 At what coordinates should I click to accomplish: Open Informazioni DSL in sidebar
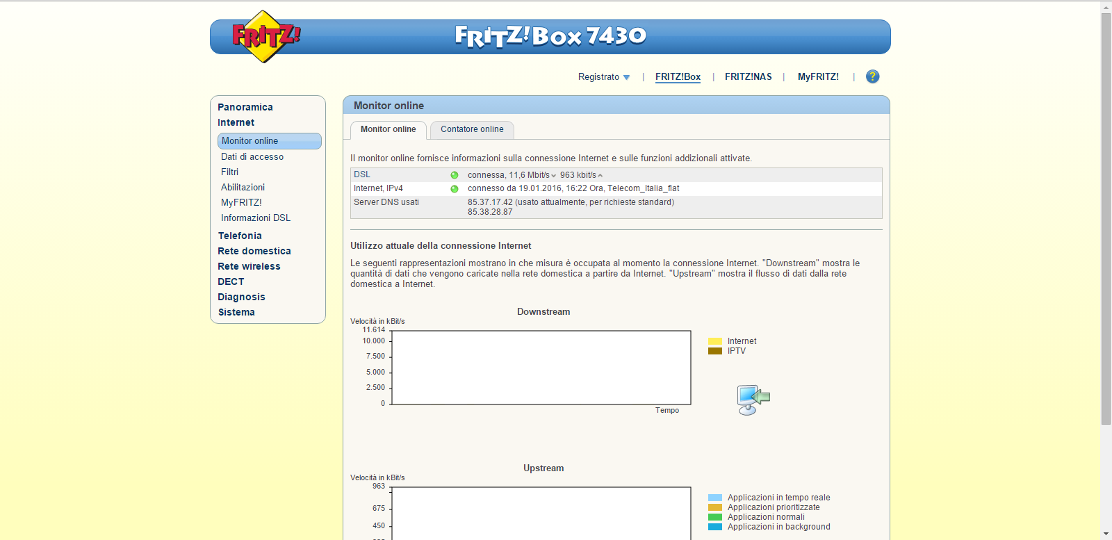point(256,218)
